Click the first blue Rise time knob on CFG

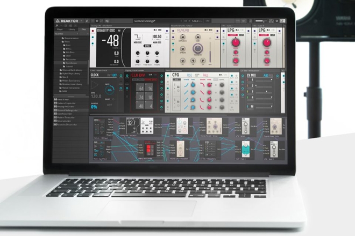[x=193, y=85]
